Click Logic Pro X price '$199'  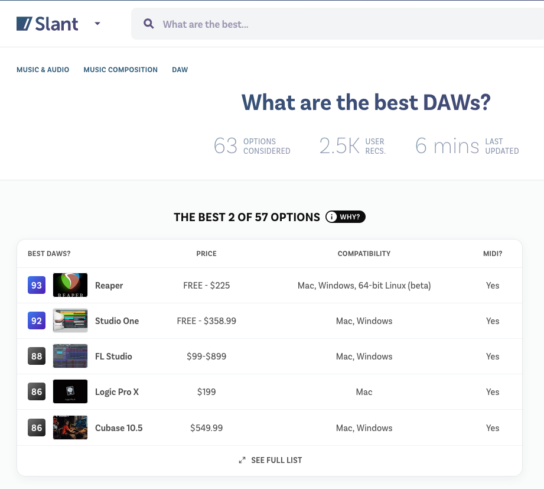click(x=206, y=392)
